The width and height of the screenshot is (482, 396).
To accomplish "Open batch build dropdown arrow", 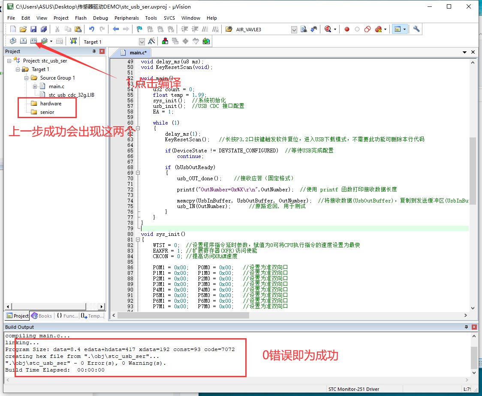I will (x=51, y=41).
